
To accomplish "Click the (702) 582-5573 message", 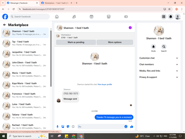I will coord(71,93).
